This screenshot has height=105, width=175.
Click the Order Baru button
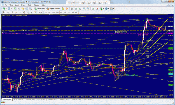click(x=40, y=9)
